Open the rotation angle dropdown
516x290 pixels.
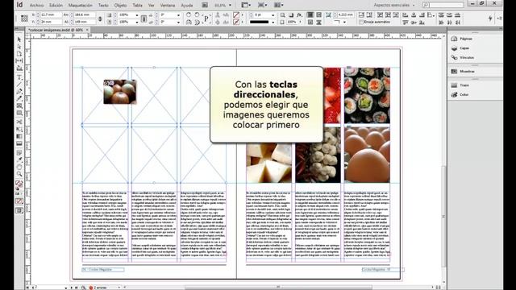click(x=178, y=15)
